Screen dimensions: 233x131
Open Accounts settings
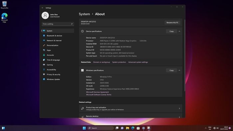[58, 55]
